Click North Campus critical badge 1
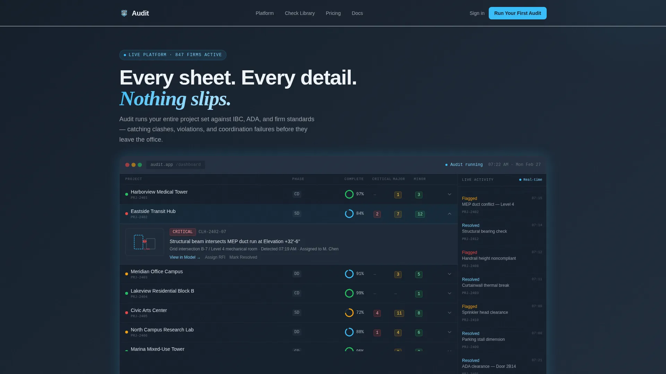The image size is (666, 374). point(377,333)
